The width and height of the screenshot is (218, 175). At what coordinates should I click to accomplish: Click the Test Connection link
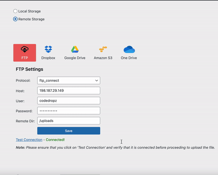tap(29, 140)
